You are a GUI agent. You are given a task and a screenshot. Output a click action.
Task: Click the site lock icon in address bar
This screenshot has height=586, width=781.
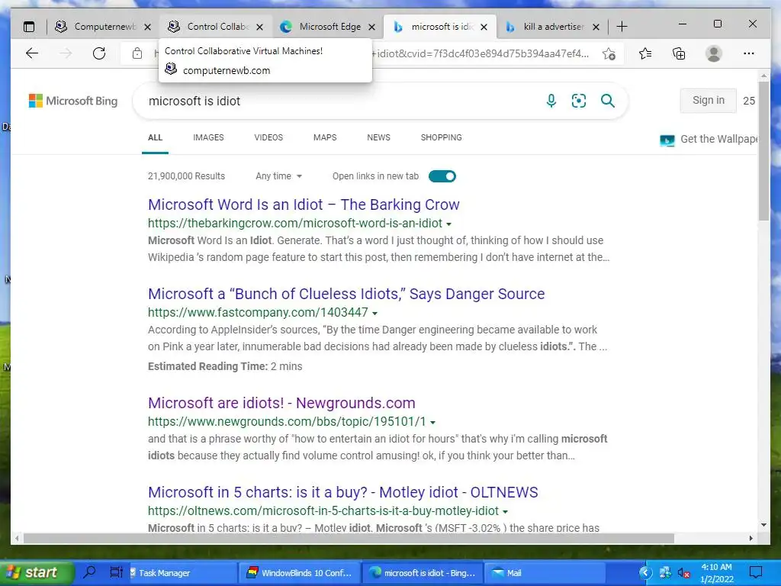[137, 53]
